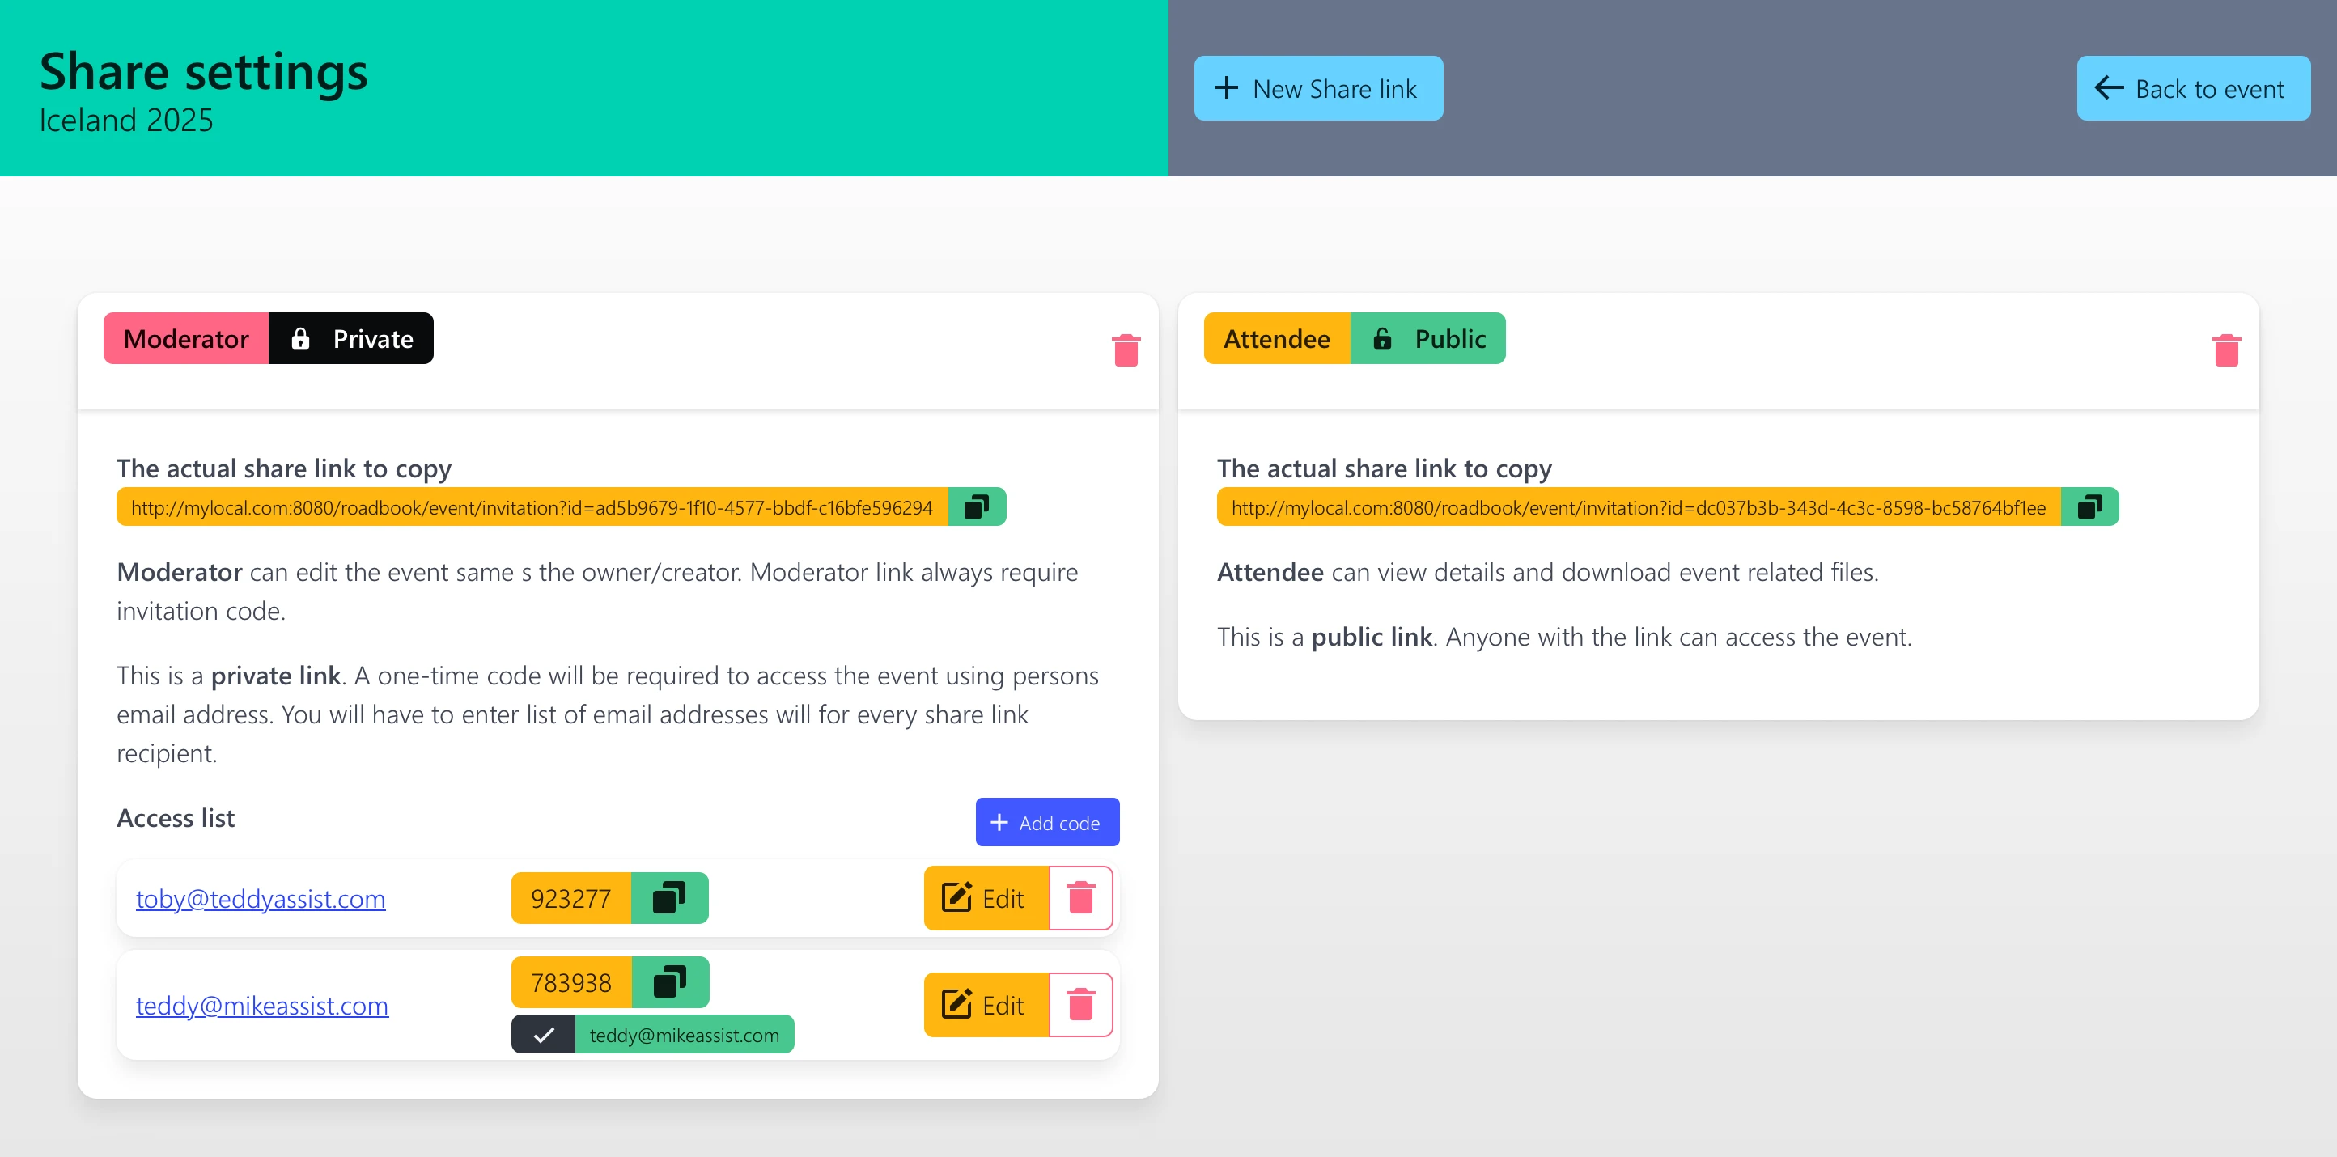Delete the Attendee share link card

click(2225, 350)
